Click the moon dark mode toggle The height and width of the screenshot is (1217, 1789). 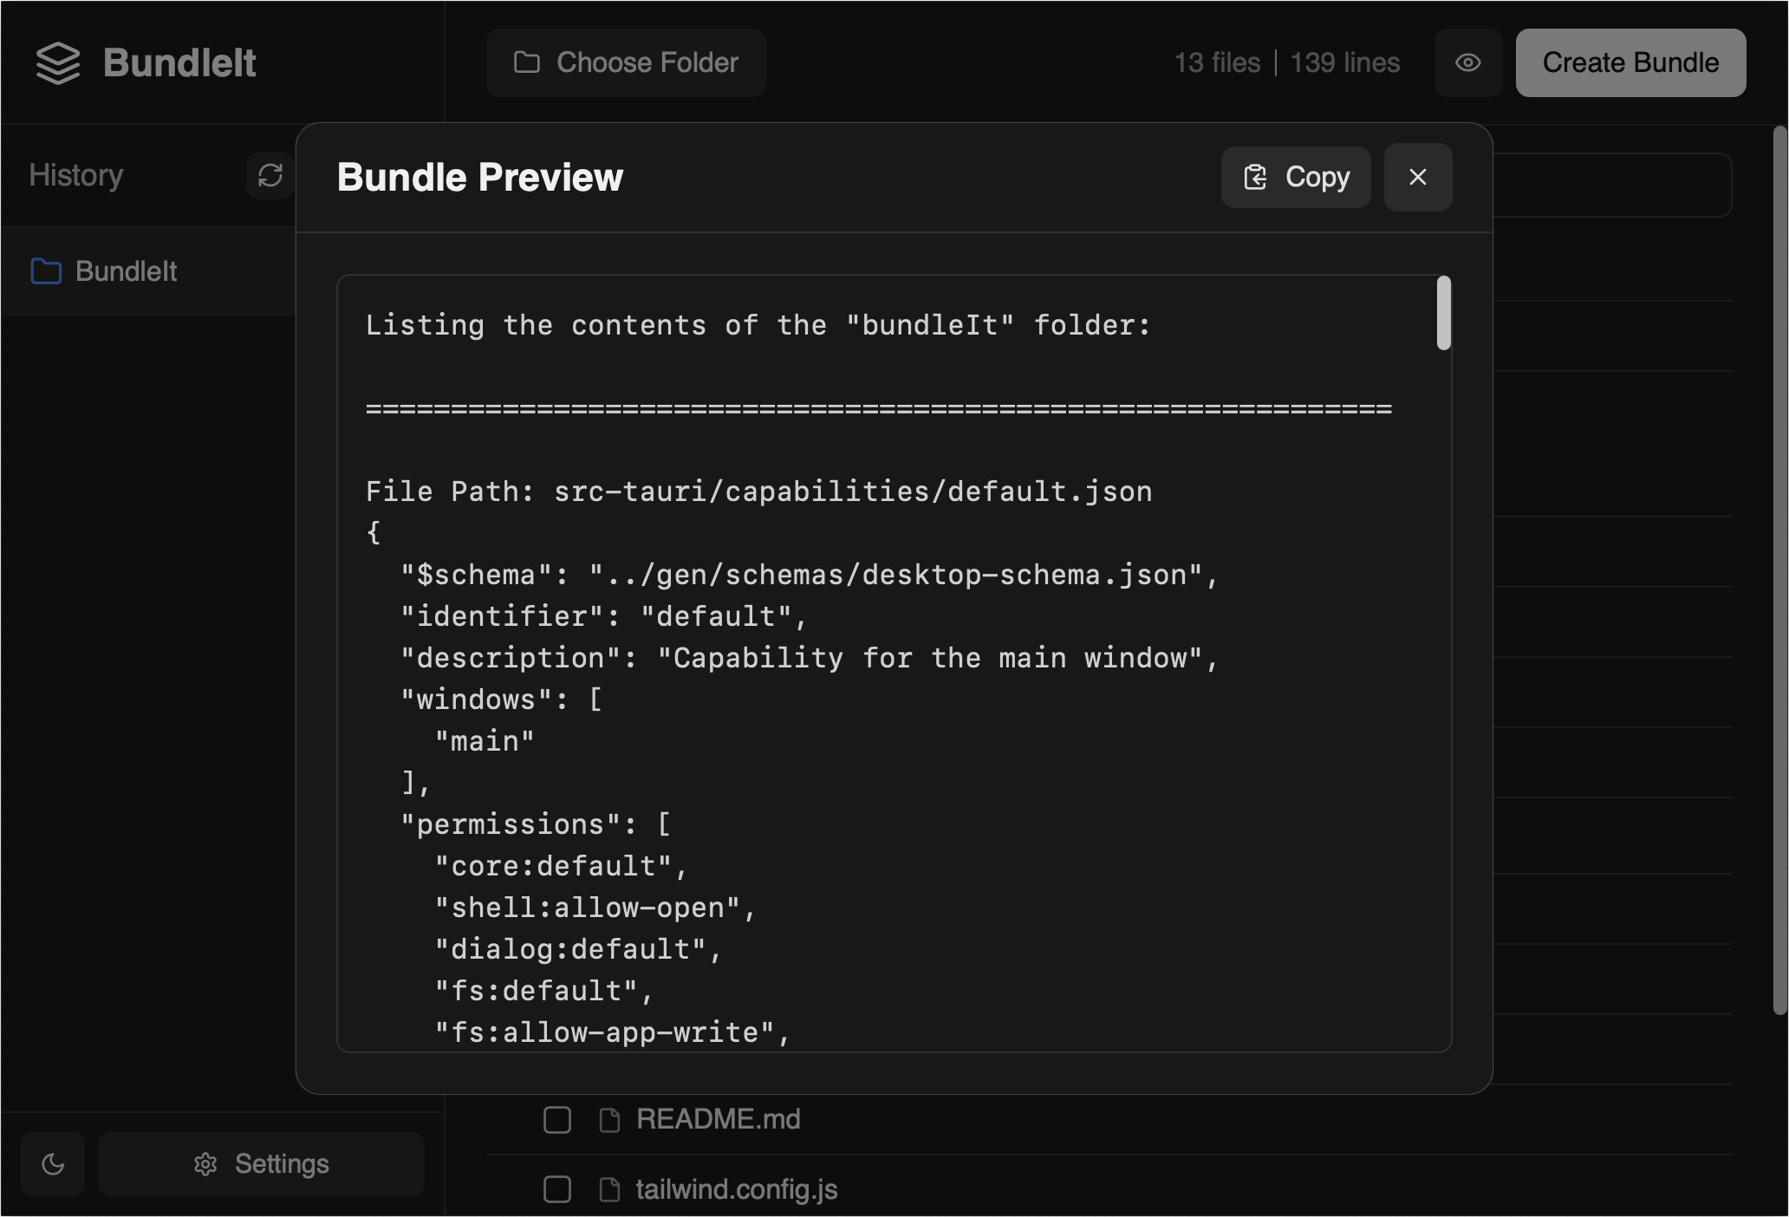coord(53,1164)
